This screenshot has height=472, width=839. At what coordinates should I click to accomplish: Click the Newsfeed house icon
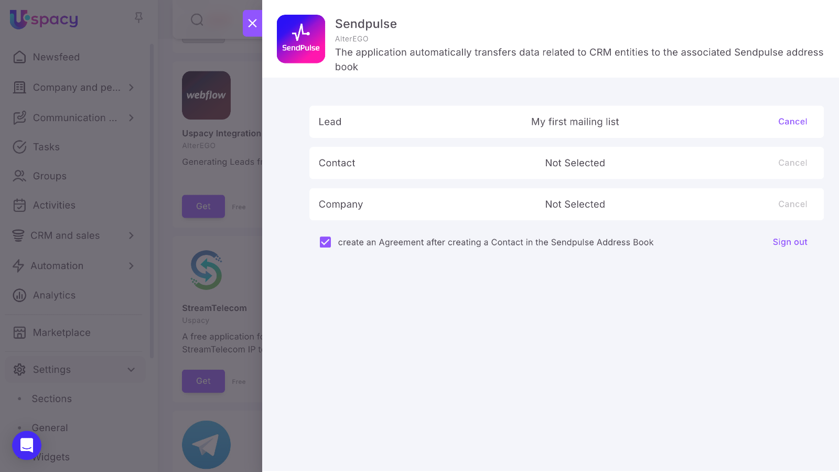pyautogui.click(x=19, y=57)
